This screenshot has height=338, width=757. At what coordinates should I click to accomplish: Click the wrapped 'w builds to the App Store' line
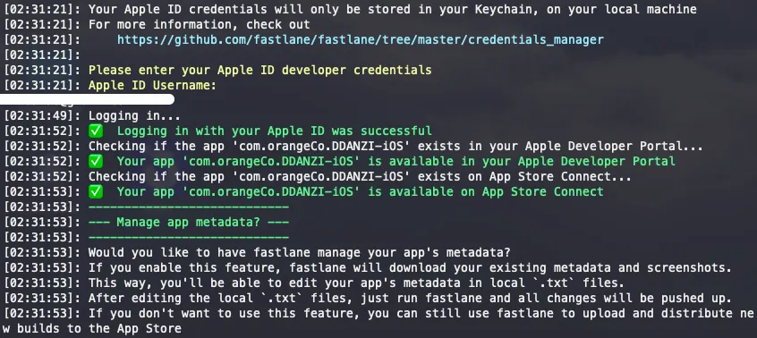coord(92,329)
